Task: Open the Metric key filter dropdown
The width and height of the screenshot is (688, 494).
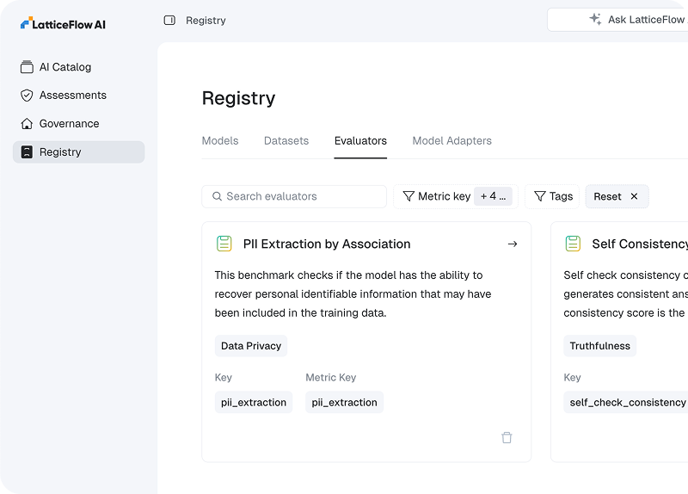Action: (x=437, y=196)
